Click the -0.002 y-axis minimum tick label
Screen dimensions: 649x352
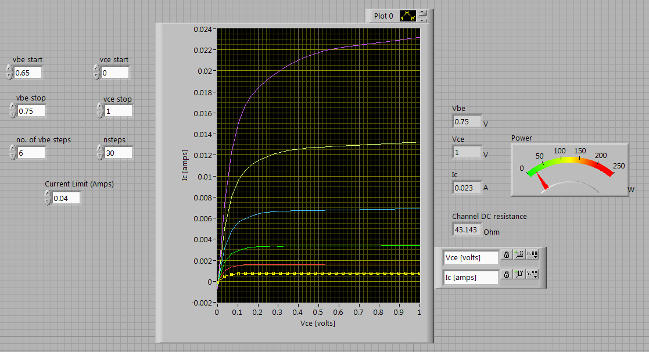point(202,303)
